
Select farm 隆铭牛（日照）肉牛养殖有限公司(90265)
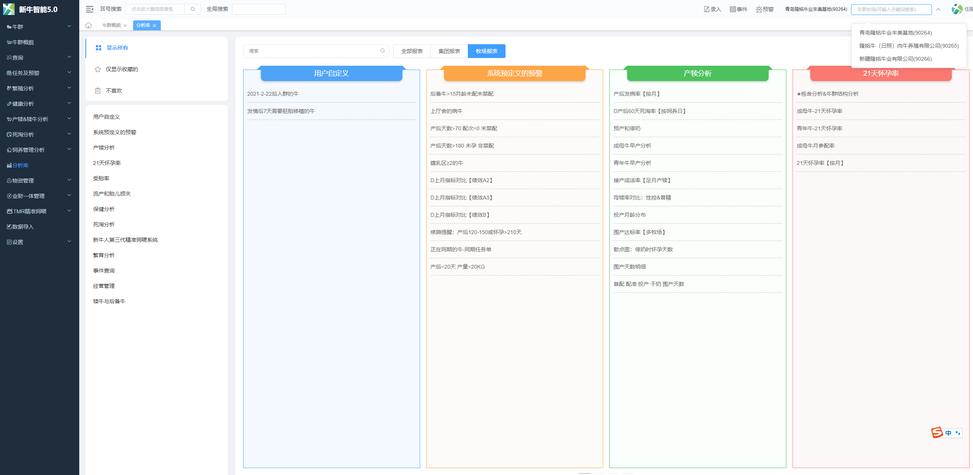909,46
